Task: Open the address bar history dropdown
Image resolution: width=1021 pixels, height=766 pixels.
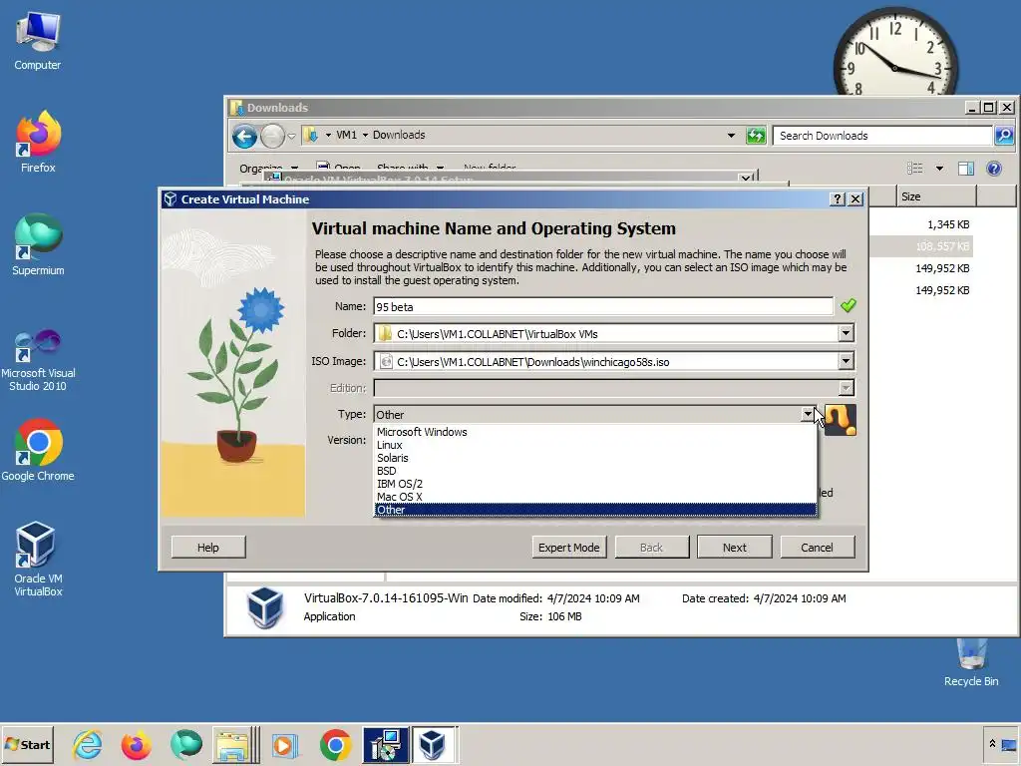Action: [731, 136]
